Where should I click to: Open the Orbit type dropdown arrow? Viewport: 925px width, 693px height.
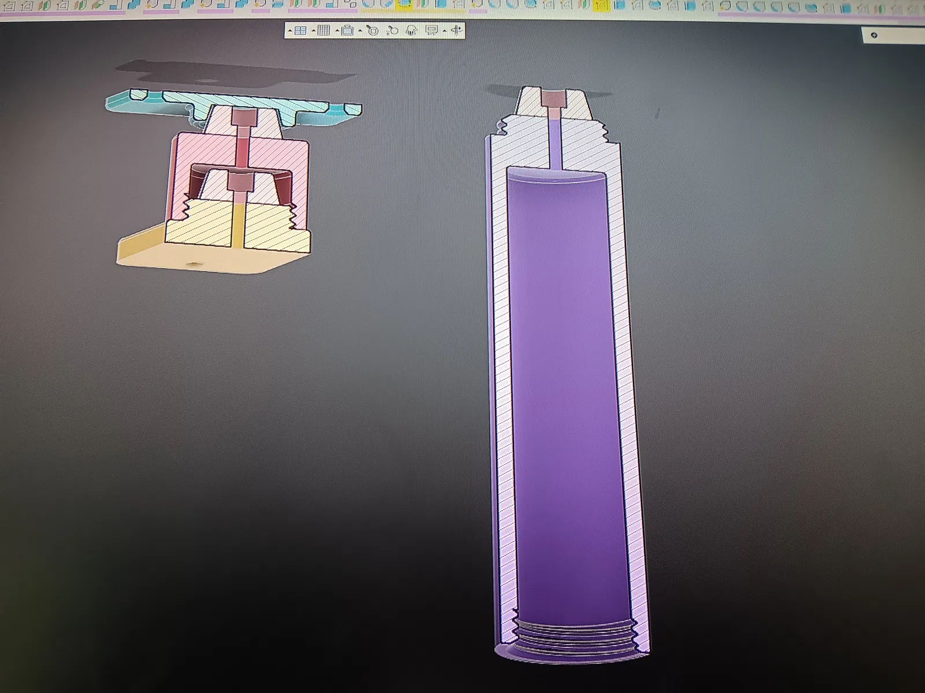tap(445, 31)
